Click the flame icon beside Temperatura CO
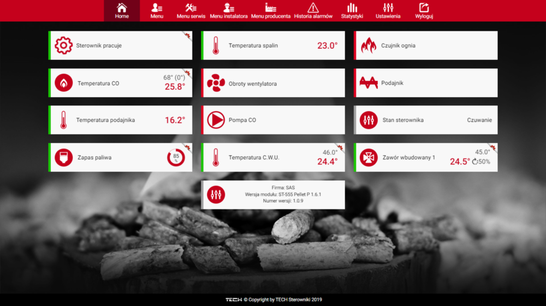 pos(63,83)
